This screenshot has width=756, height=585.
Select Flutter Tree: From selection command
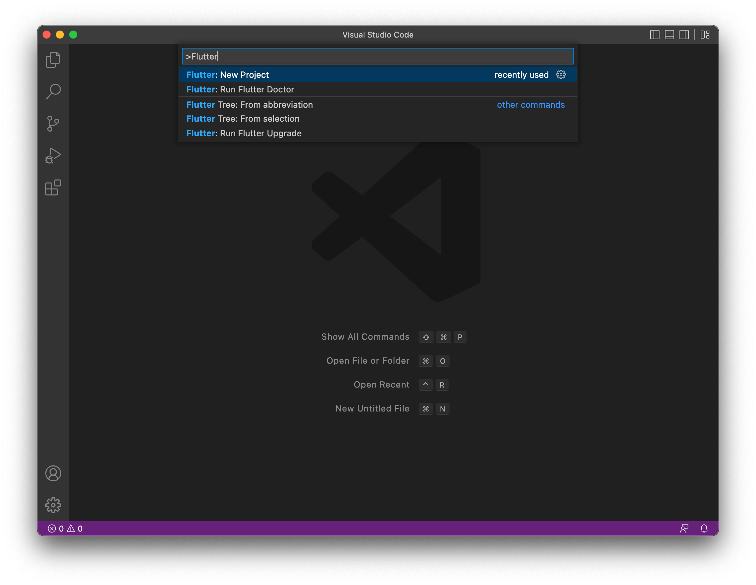tap(378, 119)
